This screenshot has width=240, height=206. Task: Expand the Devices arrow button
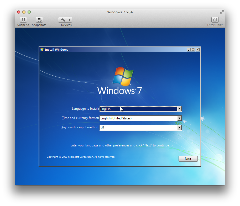coord(70,20)
